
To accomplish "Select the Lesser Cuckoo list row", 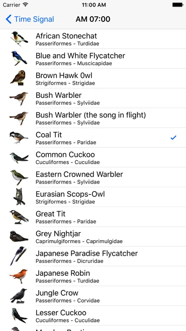I will 93,315.
